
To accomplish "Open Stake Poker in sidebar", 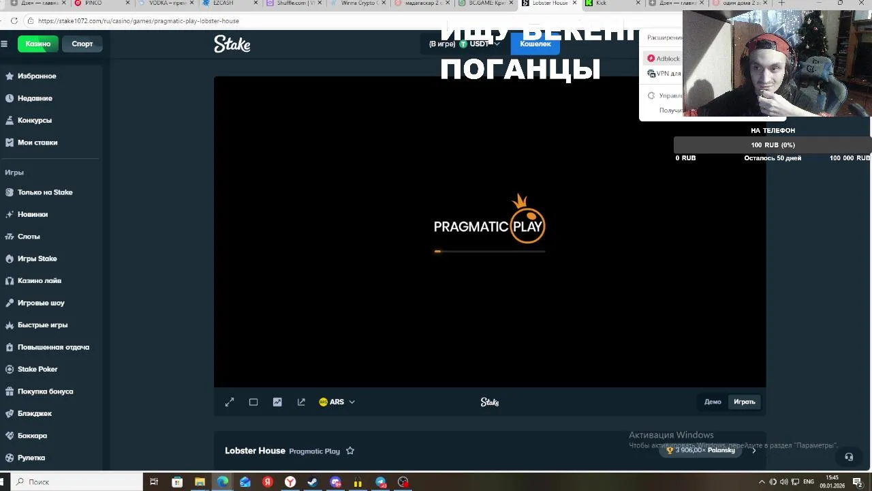I will [x=37, y=369].
